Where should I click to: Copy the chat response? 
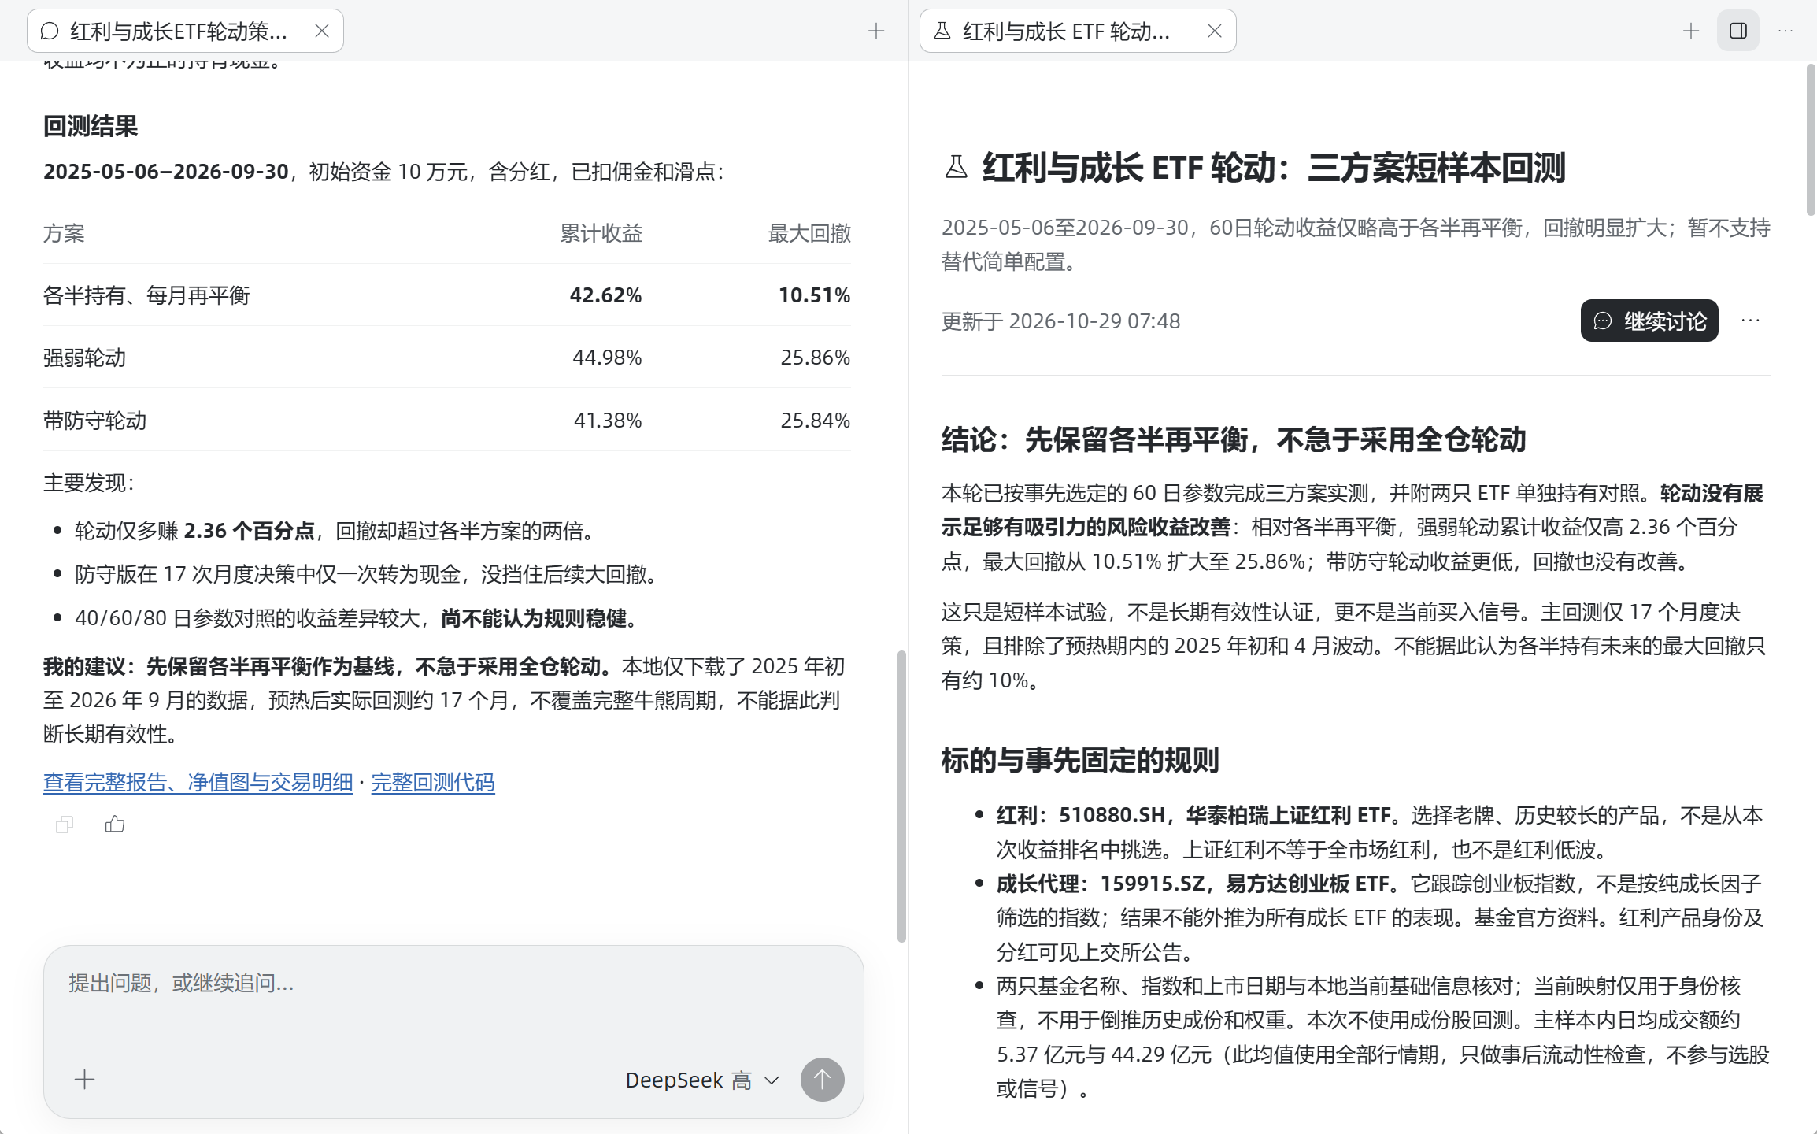(x=65, y=825)
